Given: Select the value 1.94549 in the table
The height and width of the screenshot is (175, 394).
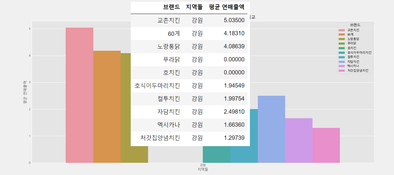Looking at the screenshot, I should [x=234, y=86].
